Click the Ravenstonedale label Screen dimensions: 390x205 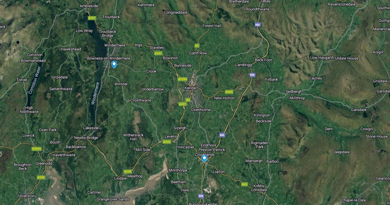pos(342,4)
